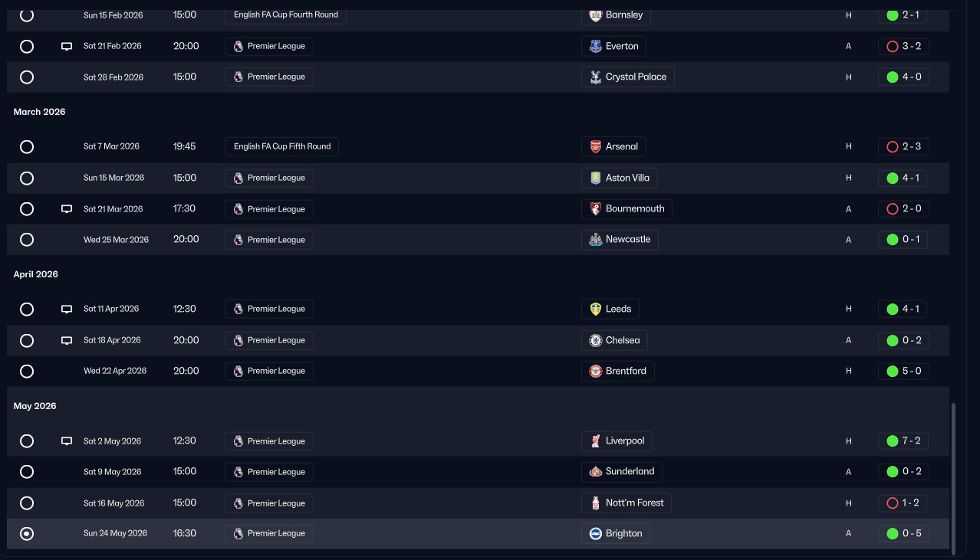Click the Newcastle club crest
Image resolution: width=980 pixels, height=560 pixels.
pyautogui.click(x=596, y=240)
